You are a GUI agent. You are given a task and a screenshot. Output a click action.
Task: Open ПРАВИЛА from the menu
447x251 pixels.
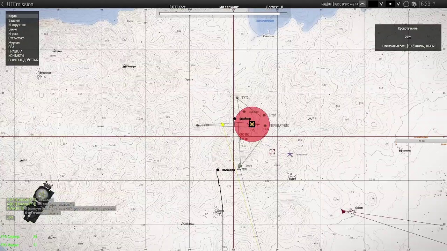[22, 51]
